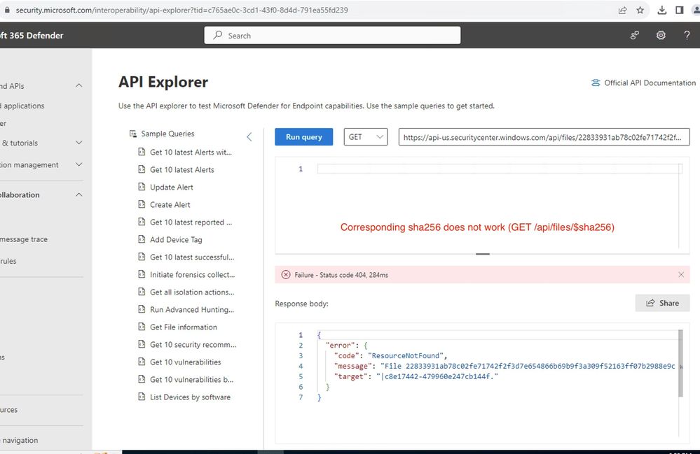This screenshot has width=700, height=454.
Task: Open the community people icon in header
Action: 634,35
